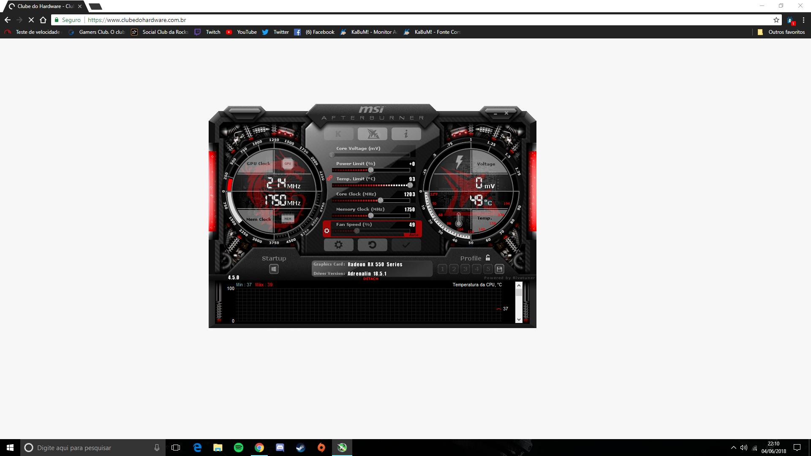Open Gamers Club bookmark

point(97,32)
